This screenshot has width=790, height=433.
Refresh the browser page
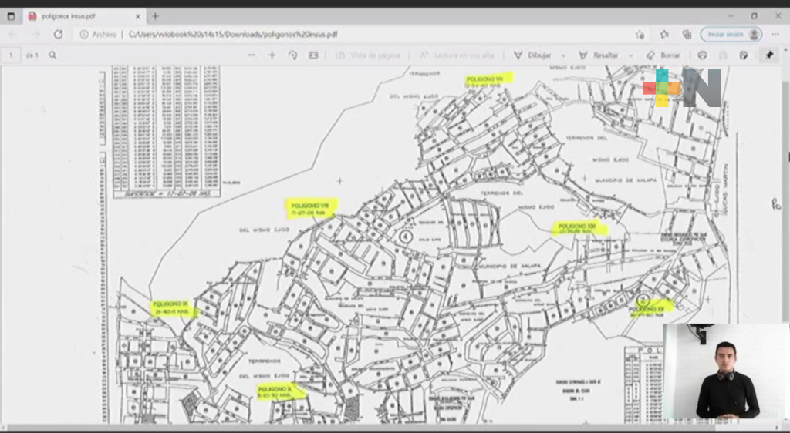[58, 35]
